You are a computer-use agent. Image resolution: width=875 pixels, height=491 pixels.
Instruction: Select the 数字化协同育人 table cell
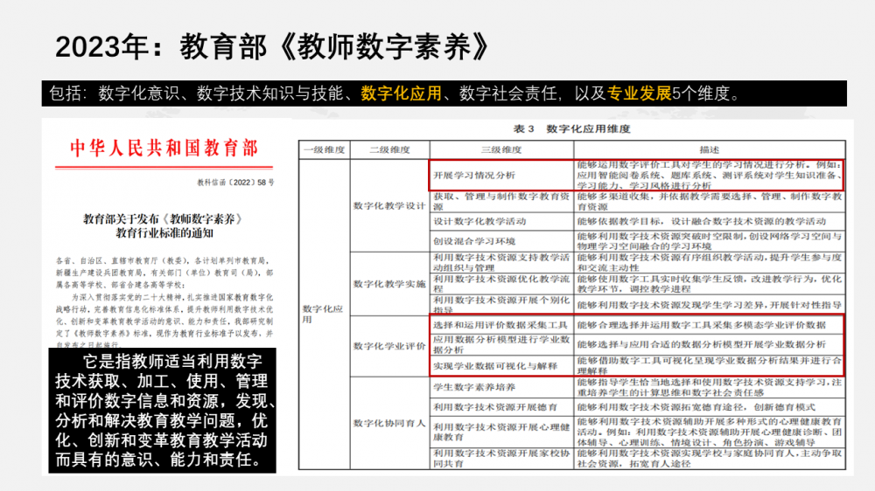click(x=388, y=424)
